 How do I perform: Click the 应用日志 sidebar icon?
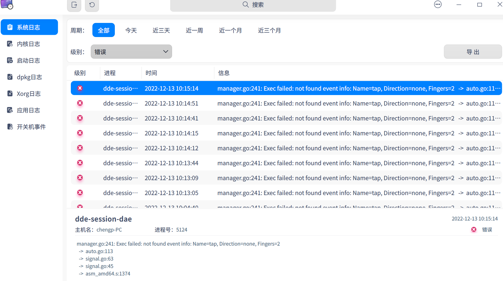click(10, 110)
